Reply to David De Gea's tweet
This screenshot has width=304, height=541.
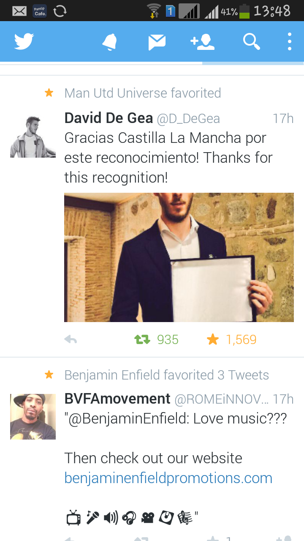tap(71, 339)
